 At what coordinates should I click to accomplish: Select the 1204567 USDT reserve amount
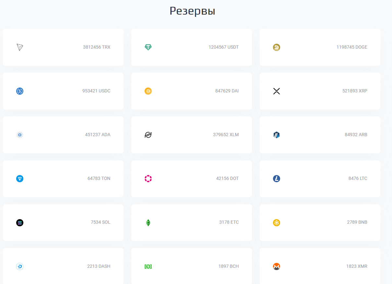[224, 47]
